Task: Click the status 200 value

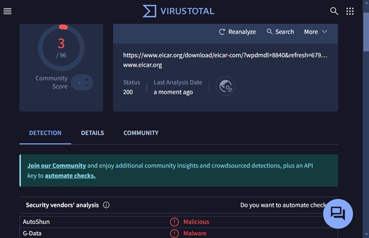Action: click(x=128, y=92)
